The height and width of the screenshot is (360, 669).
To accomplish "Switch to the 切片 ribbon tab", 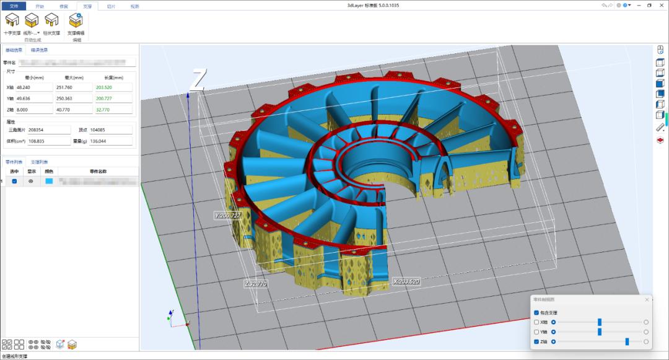I will tap(111, 6).
